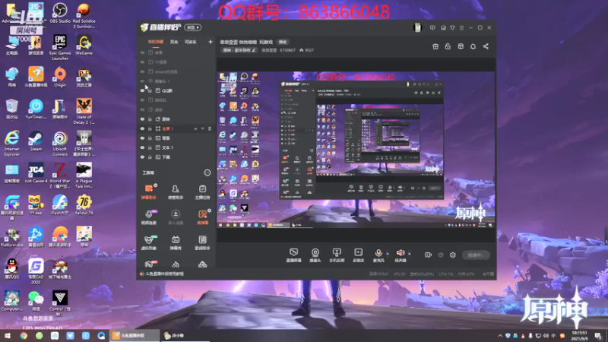Hide the 文本 1 source layer
Viewport: 608px width, 342px height.
point(142,147)
